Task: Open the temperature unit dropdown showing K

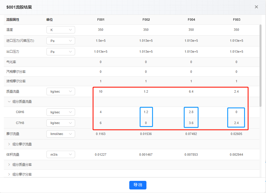Action: (61, 30)
